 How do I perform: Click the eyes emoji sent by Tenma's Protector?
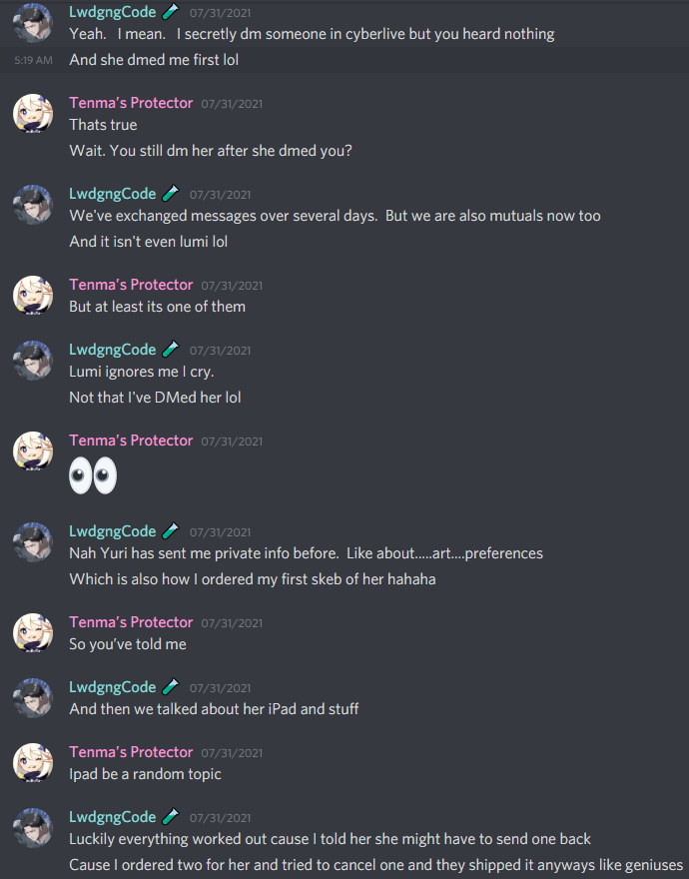[93, 475]
